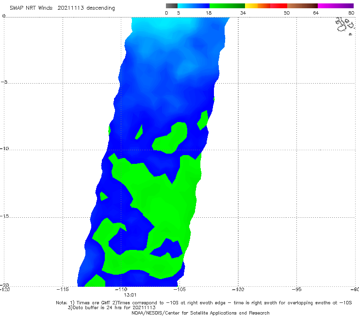Image resolution: width=359 pixels, height=316 pixels.
Task: Click the color bar label '5'
Action: click(x=179, y=13)
